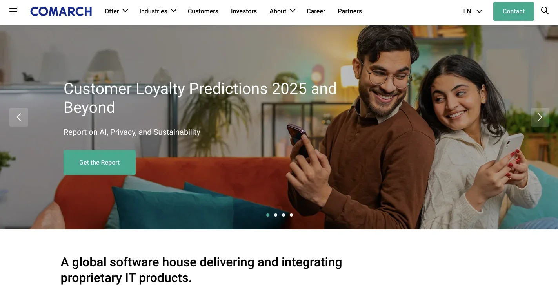
Task: Expand the Industries dropdown menu
Action: click(x=158, y=11)
